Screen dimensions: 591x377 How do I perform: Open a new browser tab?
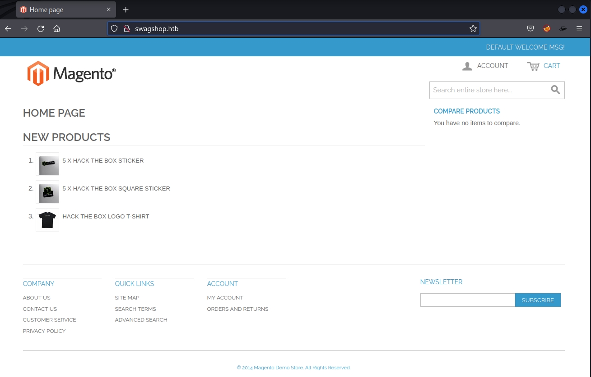click(x=126, y=10)
